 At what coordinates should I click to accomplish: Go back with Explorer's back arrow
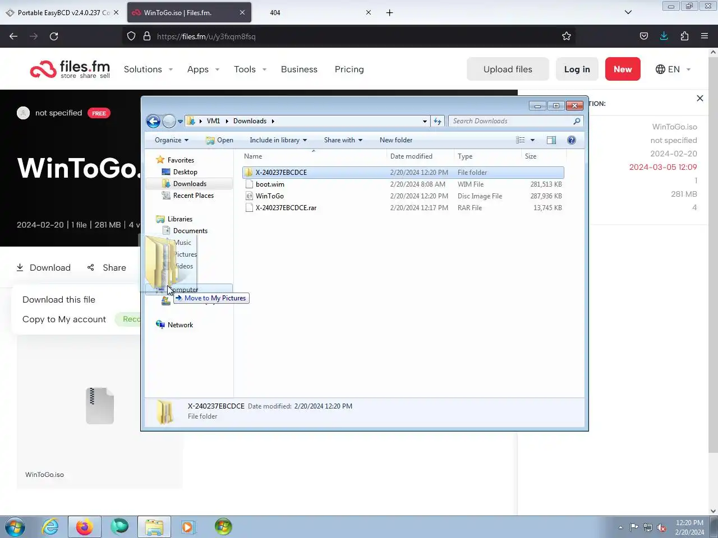click(x=153, y=121)
